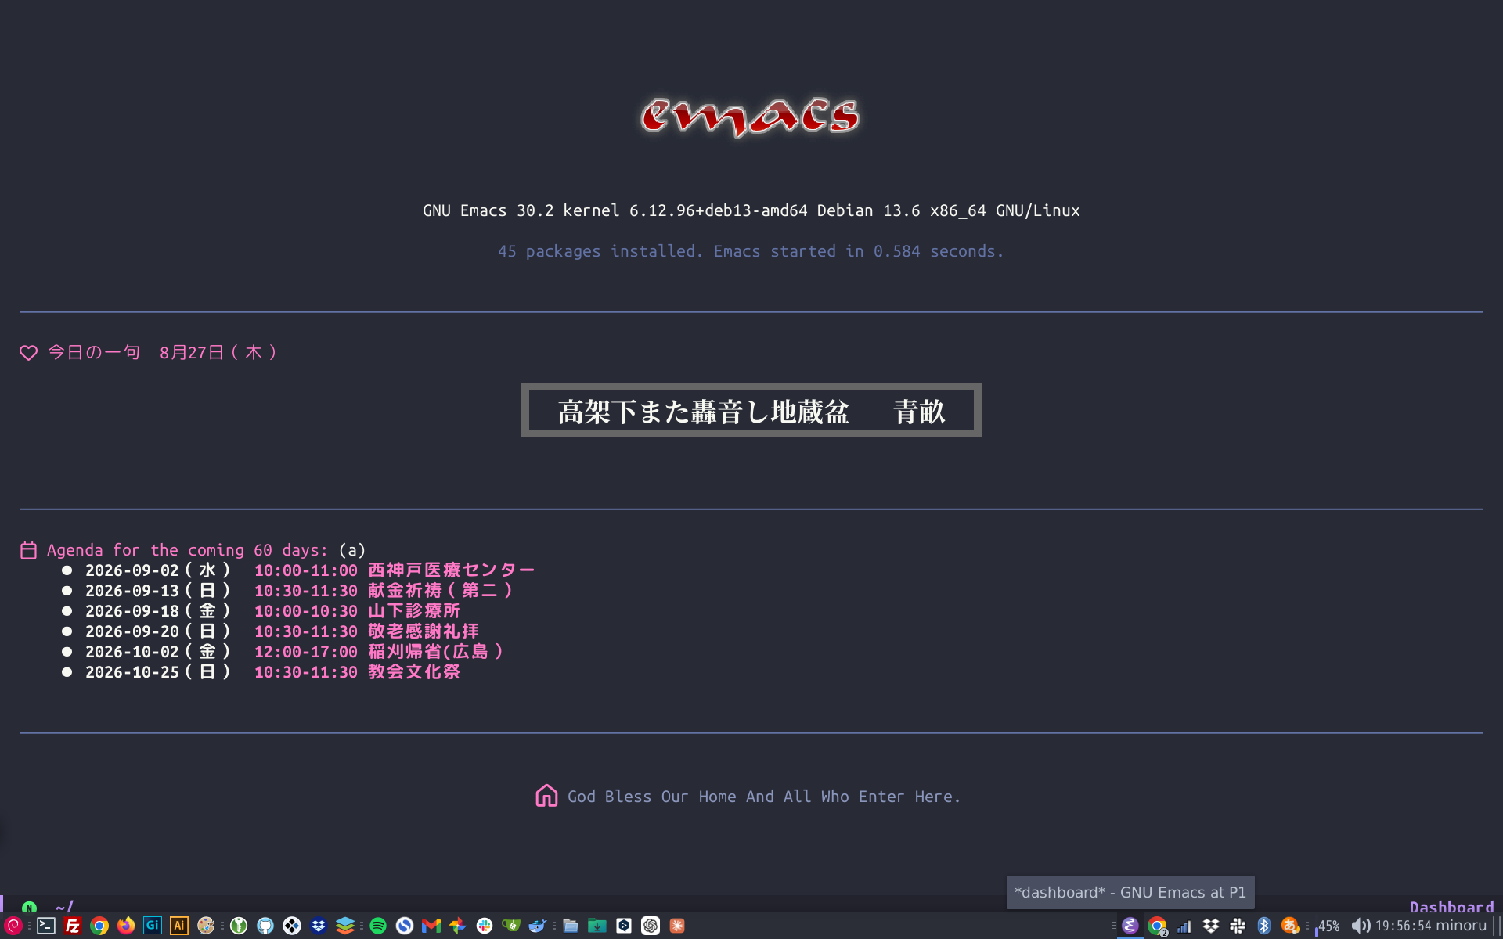Click the Dropbox tray icon
The height and width of the screenshot is (939, 1503).
pos(1211,926)
